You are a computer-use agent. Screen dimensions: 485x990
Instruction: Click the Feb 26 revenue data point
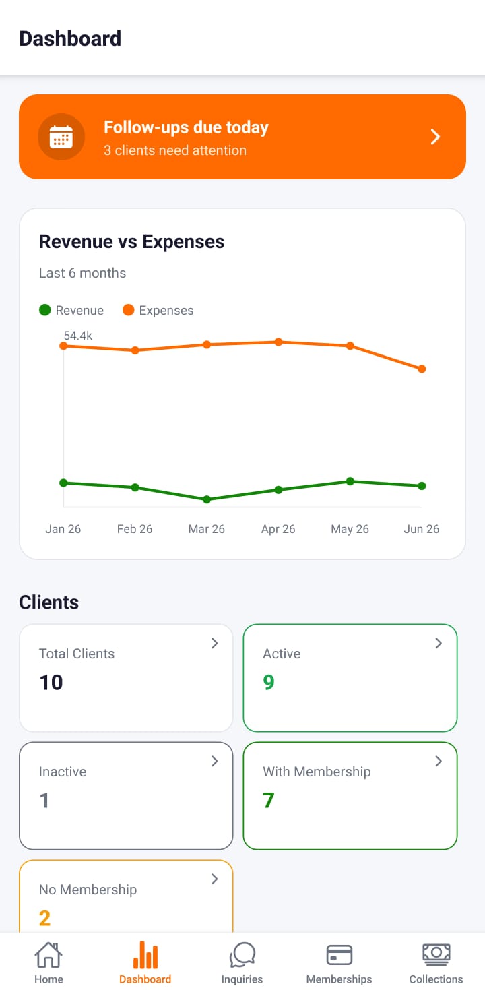pyautogui.click(x=135, y=487)
